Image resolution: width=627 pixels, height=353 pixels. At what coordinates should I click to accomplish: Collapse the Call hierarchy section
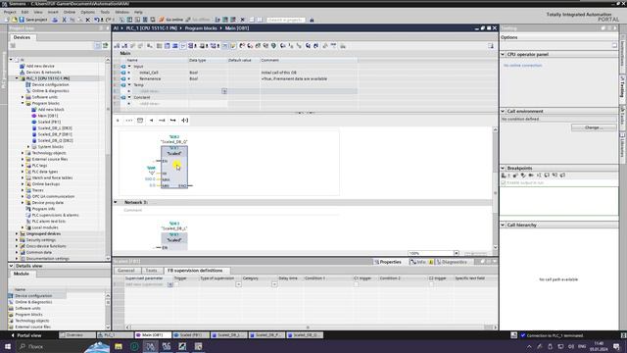(503, 225)
